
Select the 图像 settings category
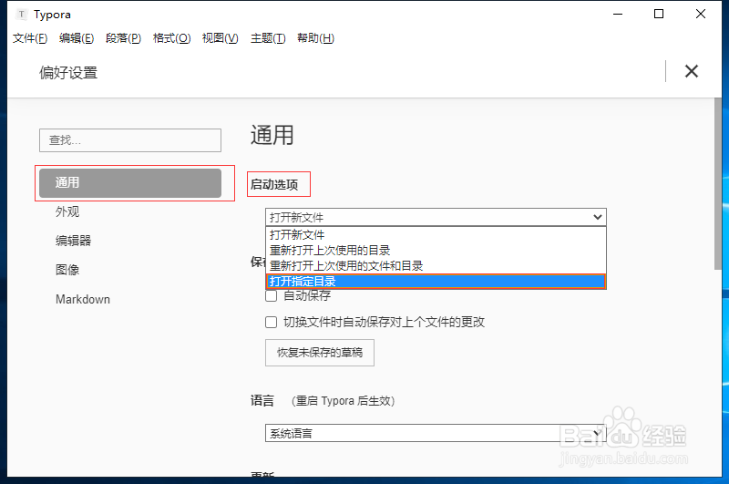point(67,270)
